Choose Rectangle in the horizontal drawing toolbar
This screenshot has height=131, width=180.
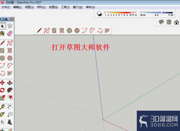tap(54, 31)
